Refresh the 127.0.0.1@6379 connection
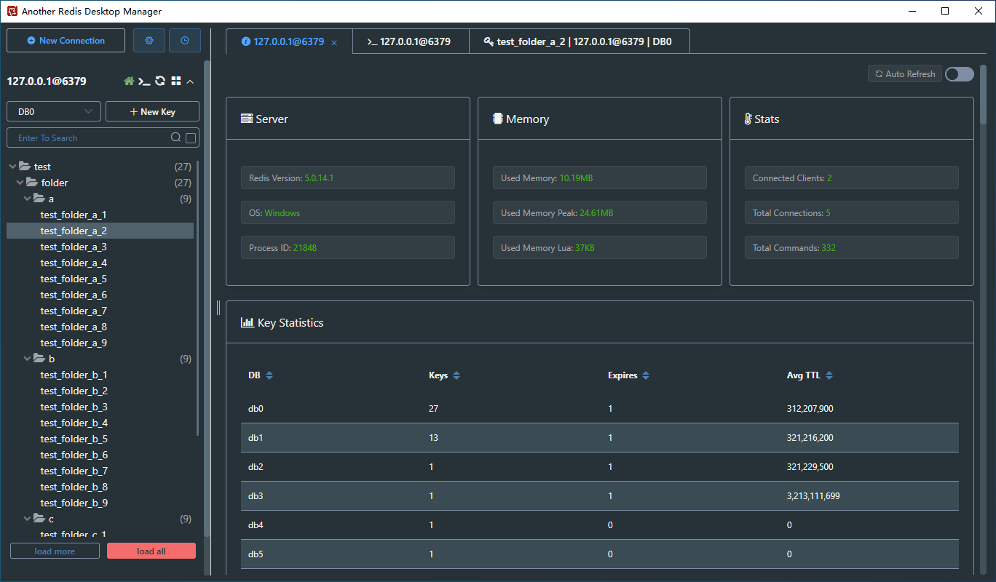This screenshot has width=996, height=582. tap(160, 81)
